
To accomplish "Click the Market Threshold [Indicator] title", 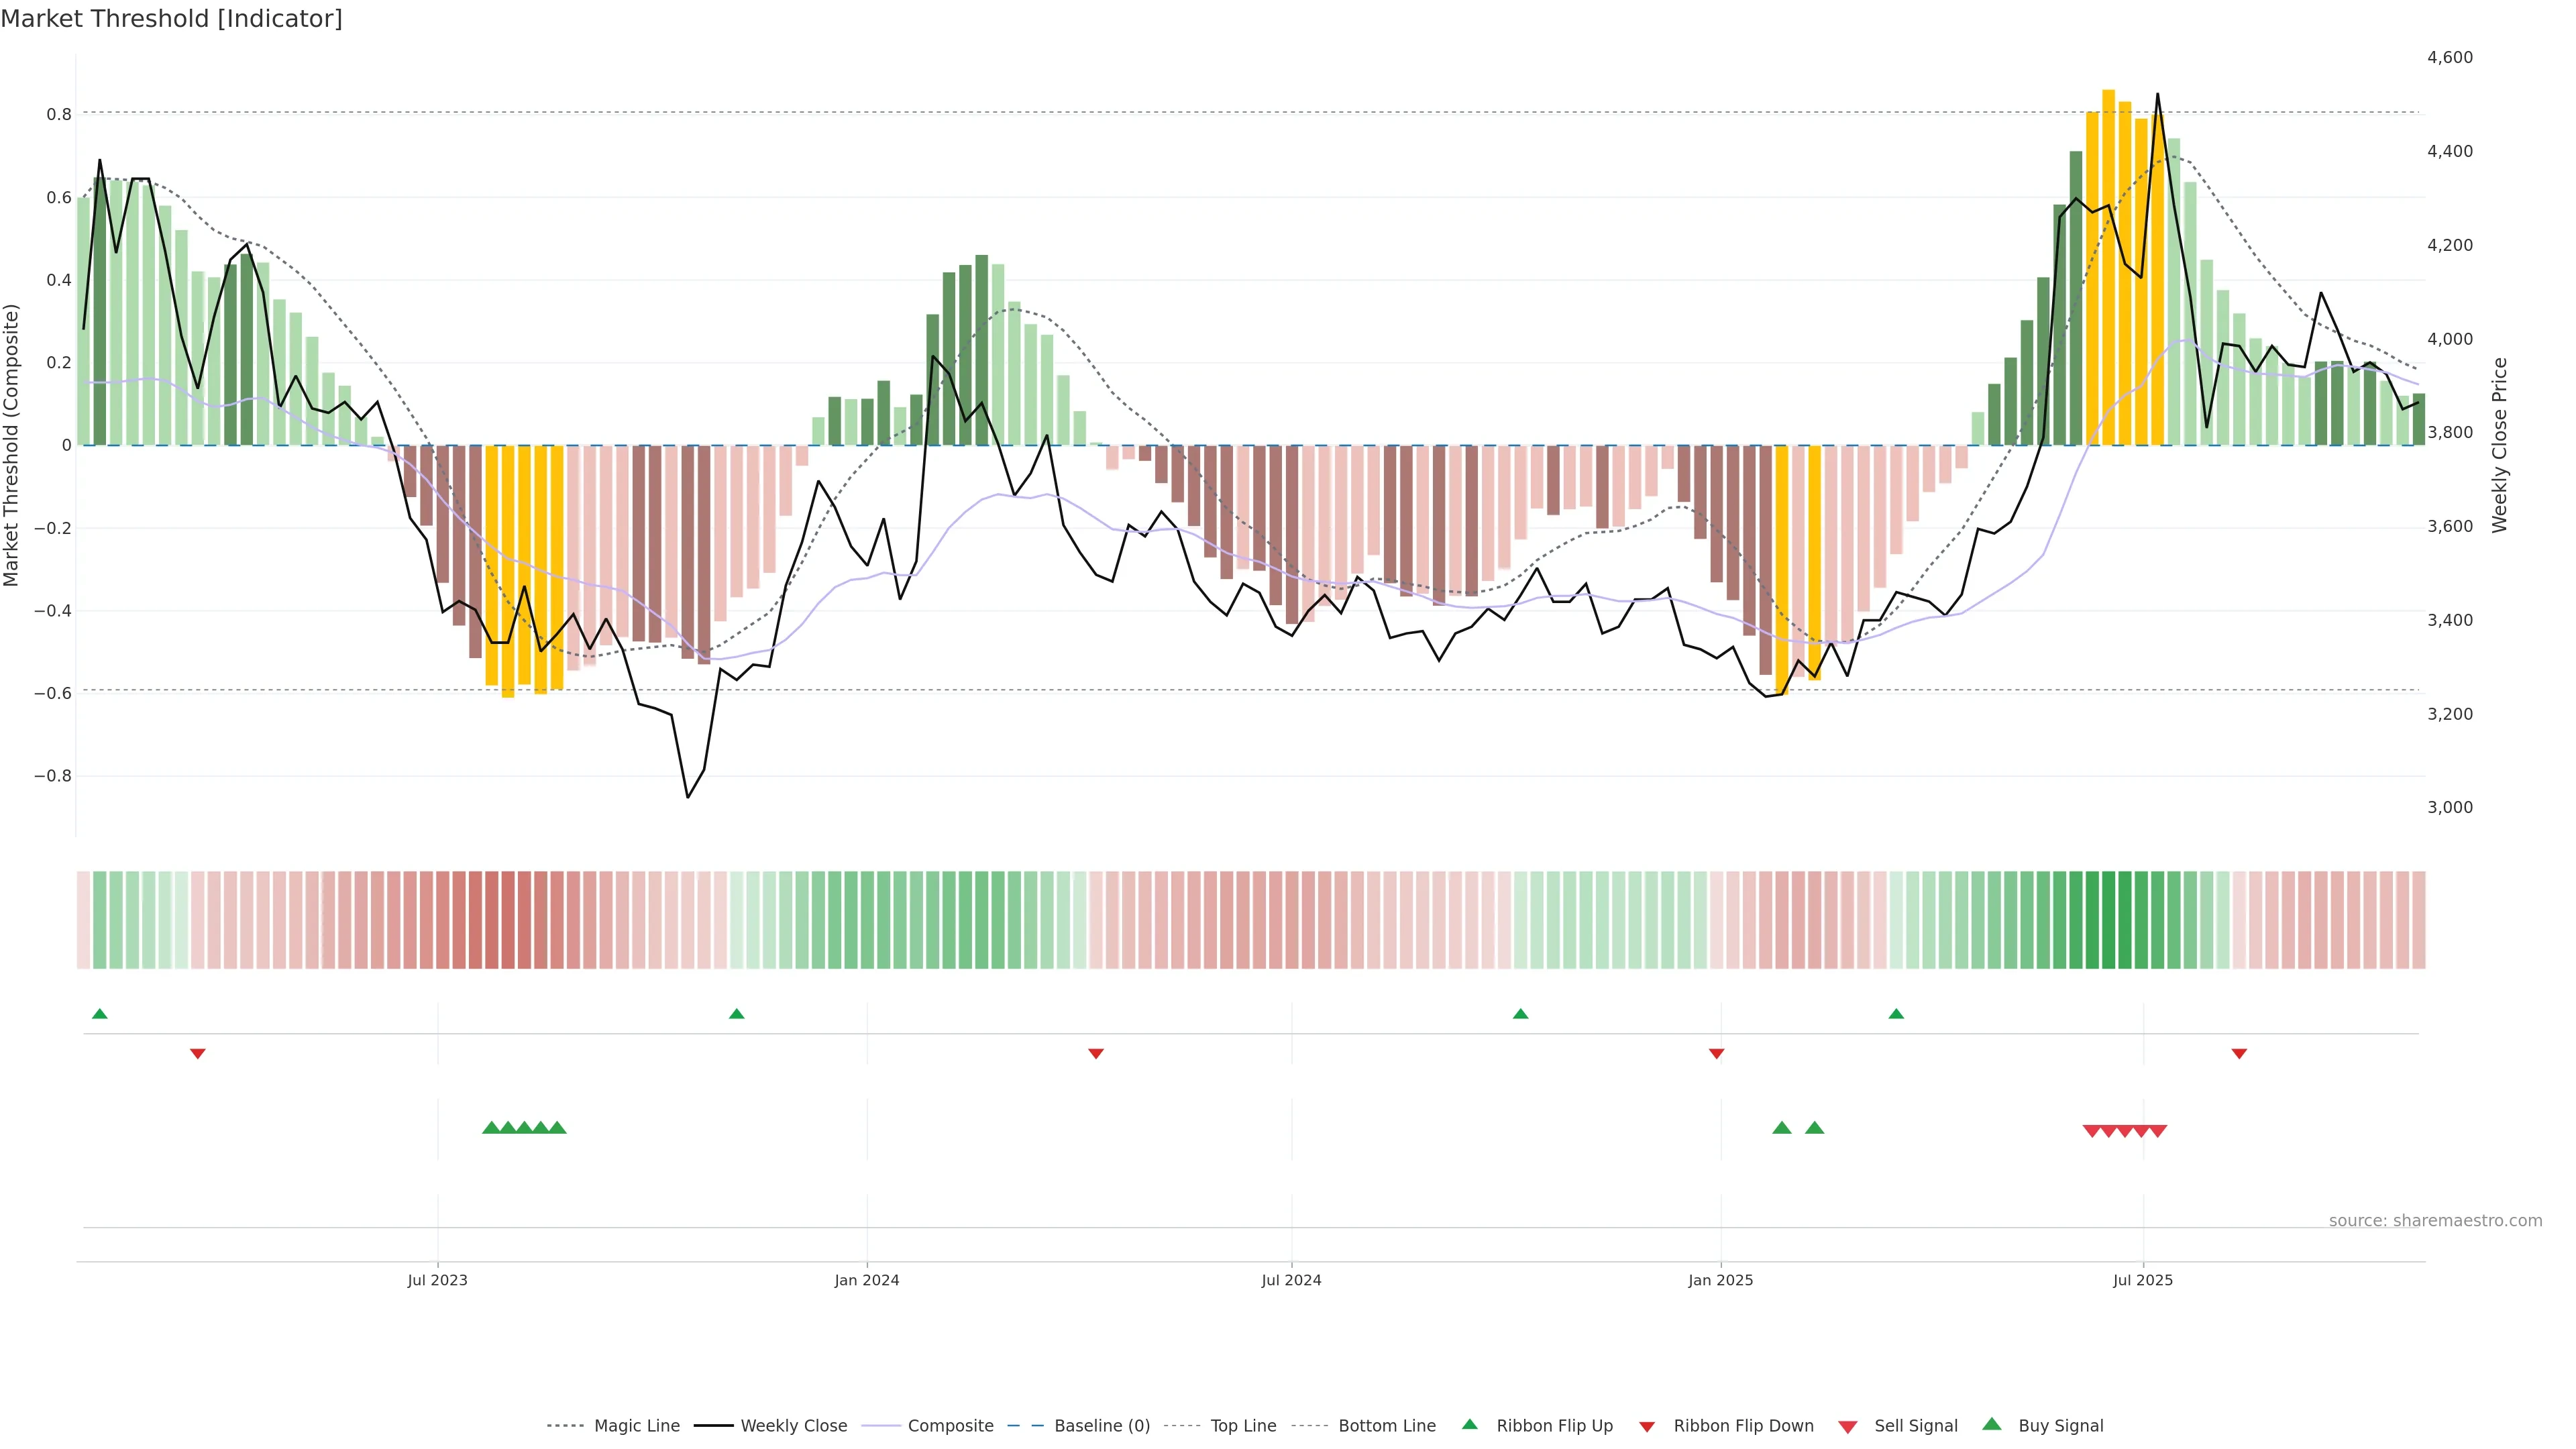I will 172,19.
